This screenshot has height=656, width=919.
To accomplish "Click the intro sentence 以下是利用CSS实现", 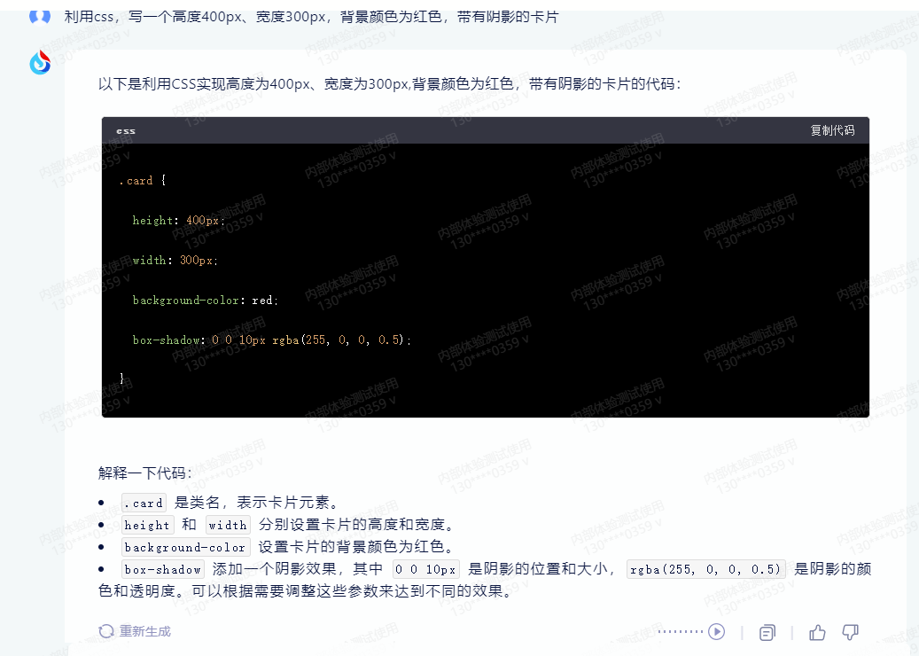I will [390, 84].
